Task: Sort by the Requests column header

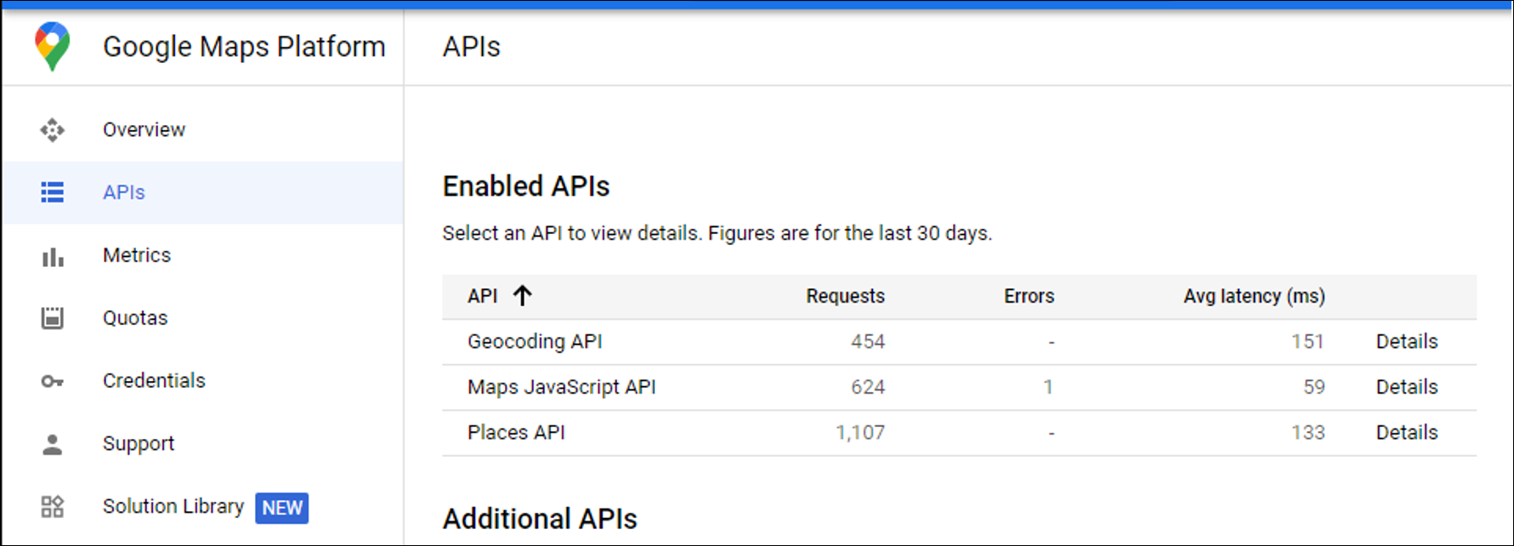Action: tap(845, 296)
